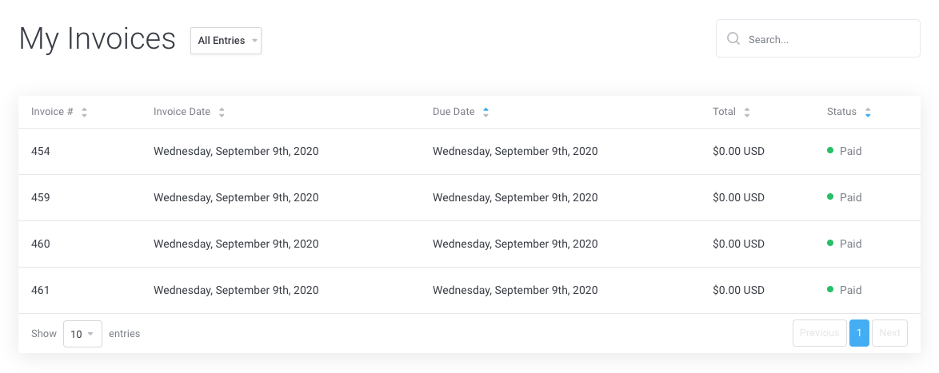939x373 pixels.
Task: Open the All Entries filter dropdown
Action: pyautogui.click(x=226, y=41)
